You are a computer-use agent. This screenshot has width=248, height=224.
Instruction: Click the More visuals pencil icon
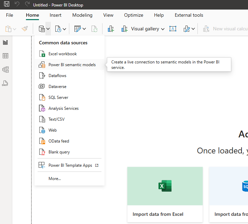pyautogui.click(x=187, y=29)
